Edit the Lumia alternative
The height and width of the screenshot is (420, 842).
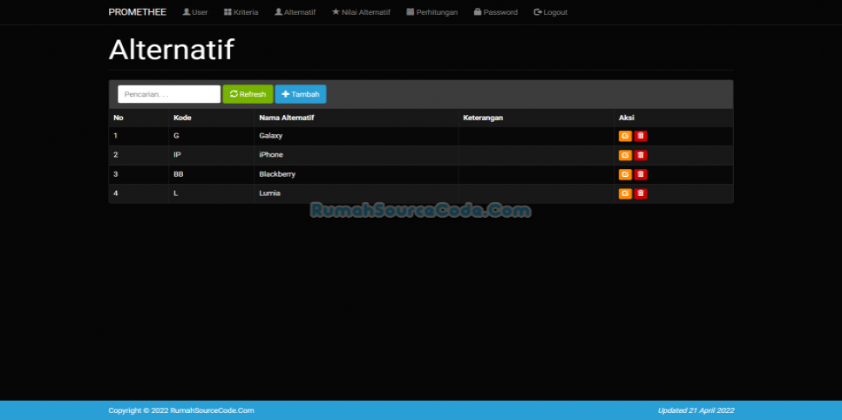[625, 193]
